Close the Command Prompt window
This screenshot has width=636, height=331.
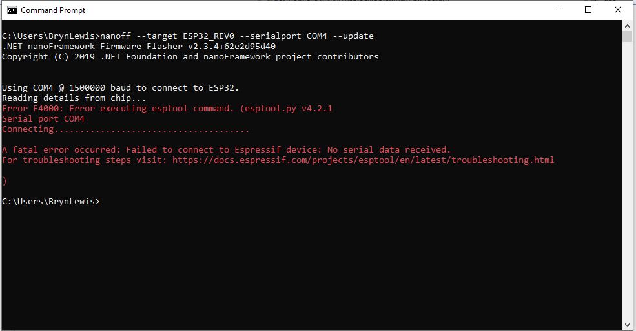tap(618, 10)
